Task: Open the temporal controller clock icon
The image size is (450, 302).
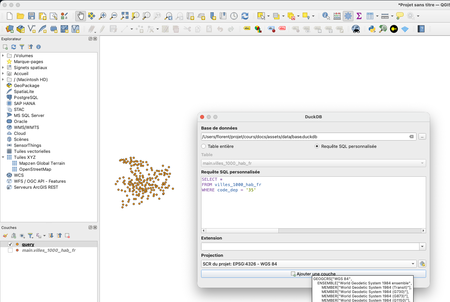Action: (234, 16)
